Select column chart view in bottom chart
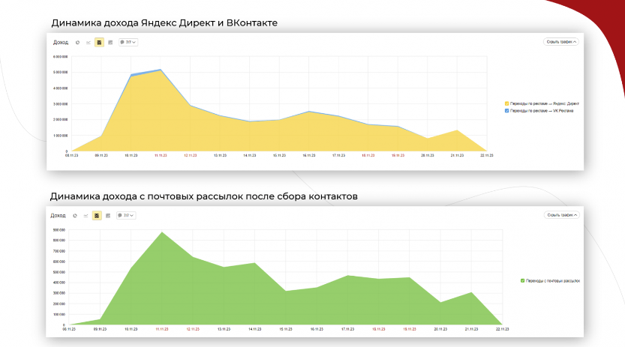Viewport: 625px width, 347px height. [x=107, y=215]
